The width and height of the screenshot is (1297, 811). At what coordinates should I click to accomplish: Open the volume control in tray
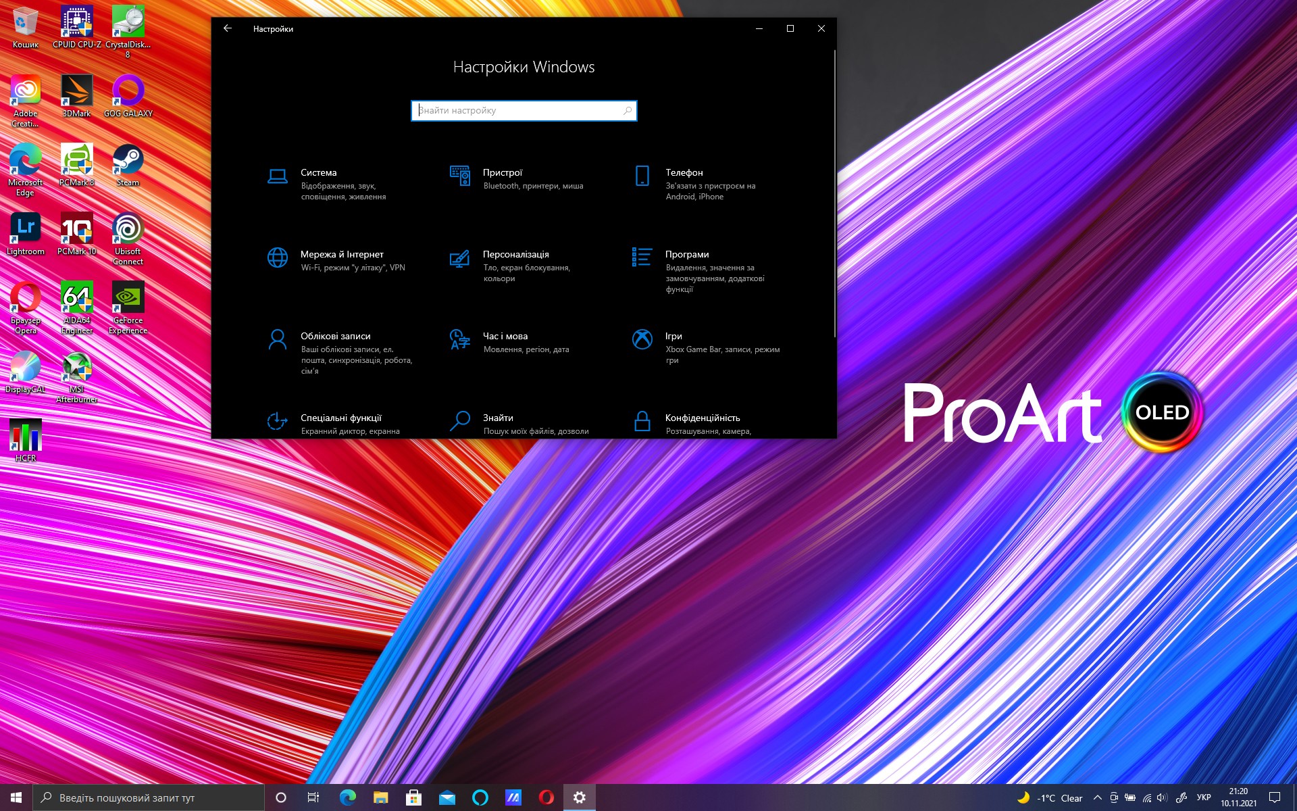(1163, 798)
